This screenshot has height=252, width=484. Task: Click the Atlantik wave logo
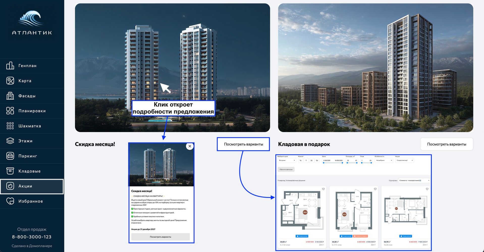[32, 23]
